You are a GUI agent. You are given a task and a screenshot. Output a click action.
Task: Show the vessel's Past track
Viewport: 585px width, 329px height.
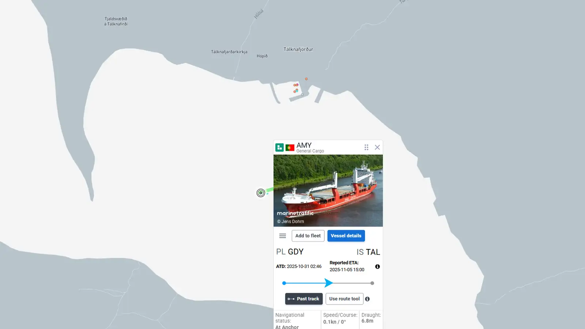[x=304, y=299]
